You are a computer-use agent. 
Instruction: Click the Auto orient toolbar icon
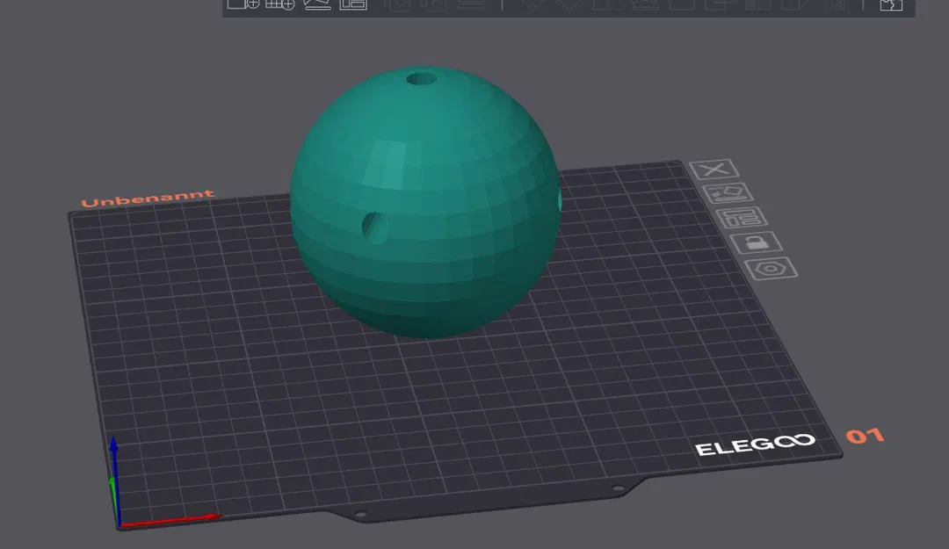(x=317, y=4)
